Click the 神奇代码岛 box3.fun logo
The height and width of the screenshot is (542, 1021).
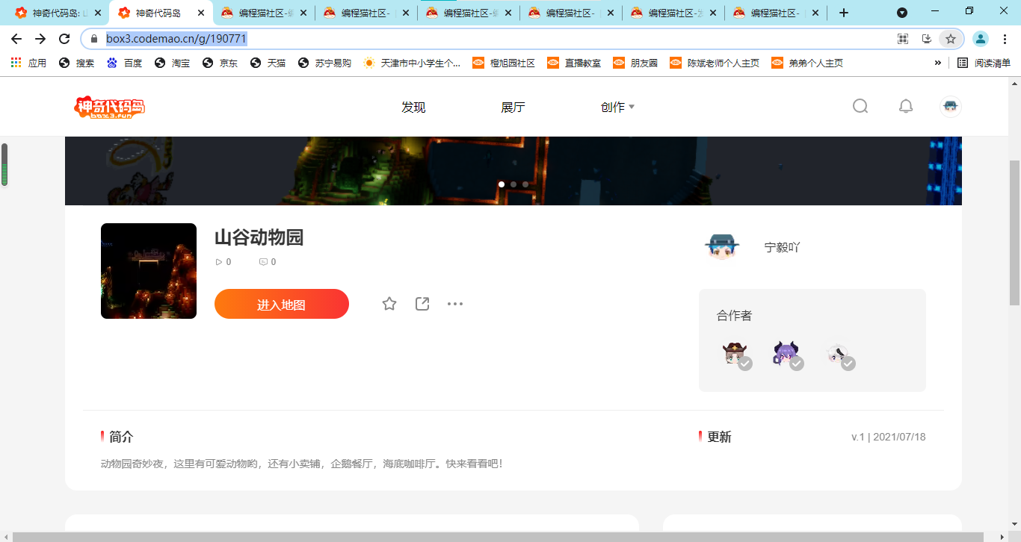(109, 107)
